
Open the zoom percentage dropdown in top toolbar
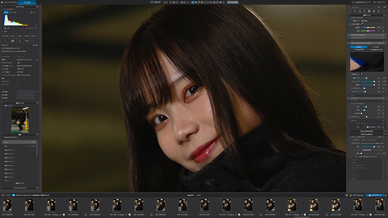(x=185, y=2)
